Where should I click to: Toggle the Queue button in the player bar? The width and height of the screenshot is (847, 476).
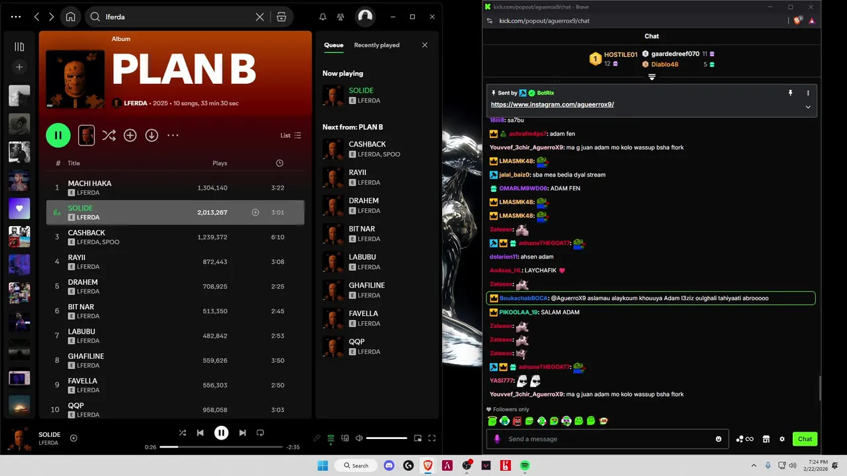331,438
